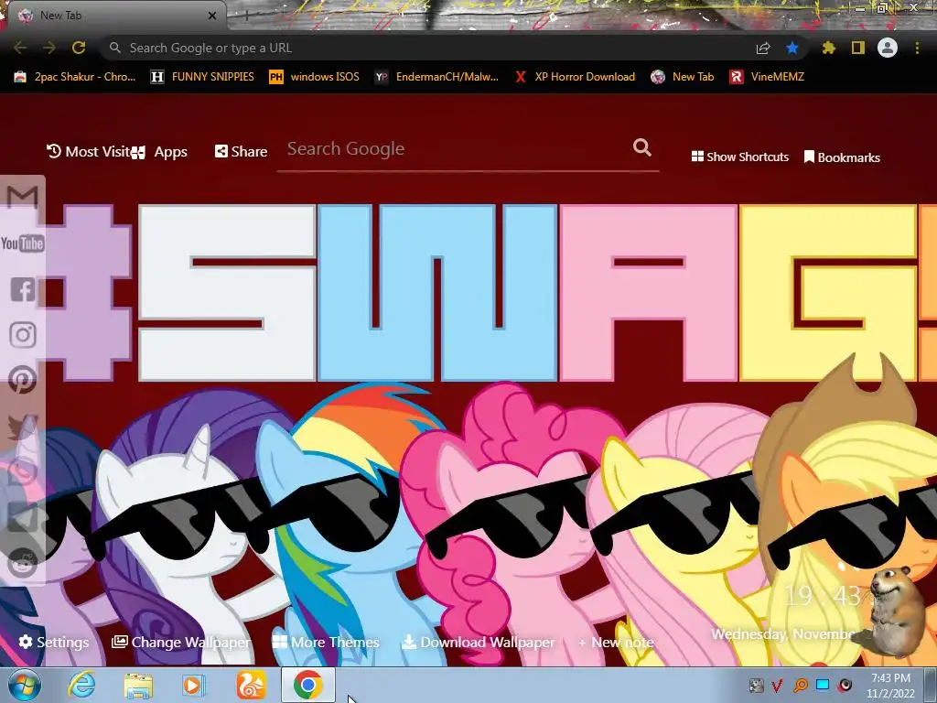Open Twitter bird icon in sidebar
The width and height of the screenshot is (937, 703).
tap(23, 427)
